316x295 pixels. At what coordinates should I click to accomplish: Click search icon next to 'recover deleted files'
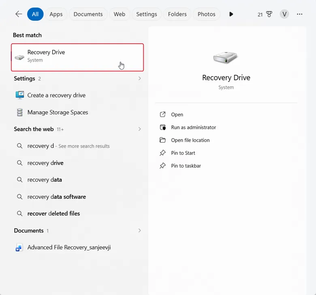click(19, 213)
